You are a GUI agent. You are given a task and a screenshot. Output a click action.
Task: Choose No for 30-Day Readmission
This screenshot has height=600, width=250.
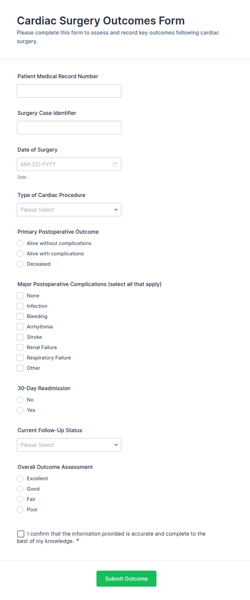pyautogui.click(x=20, y=400)
